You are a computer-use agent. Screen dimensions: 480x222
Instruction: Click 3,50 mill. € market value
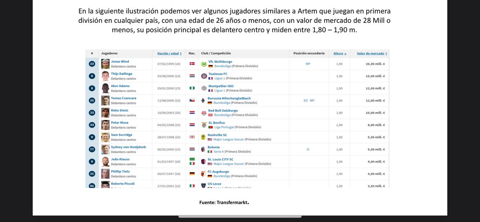point(377,186)
